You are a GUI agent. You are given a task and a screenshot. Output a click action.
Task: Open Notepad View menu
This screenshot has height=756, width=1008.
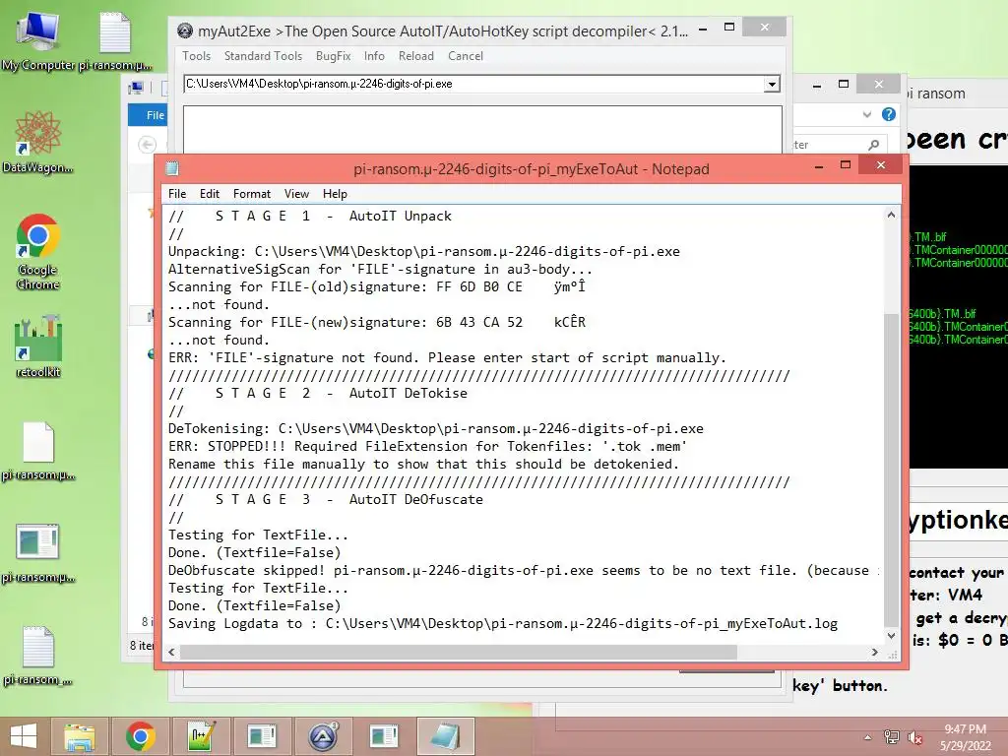tap(296, 194)
